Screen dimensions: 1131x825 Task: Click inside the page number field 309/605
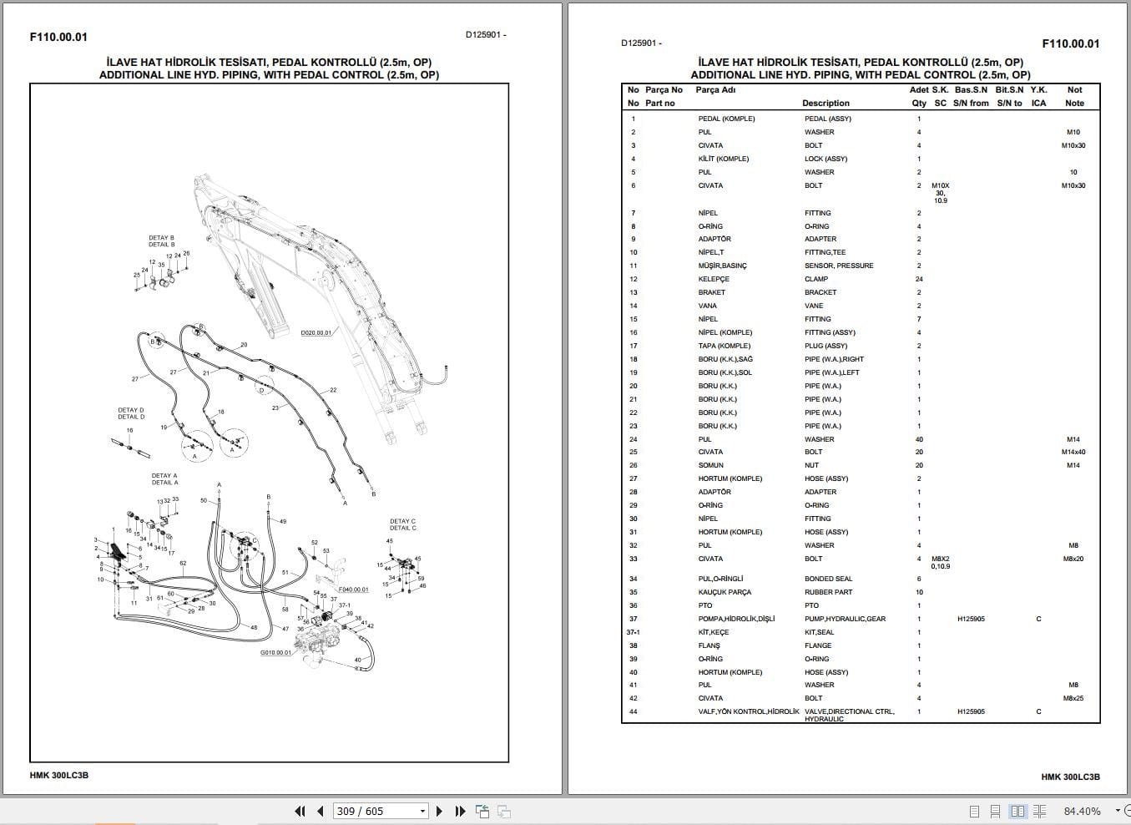pos(367,811)
